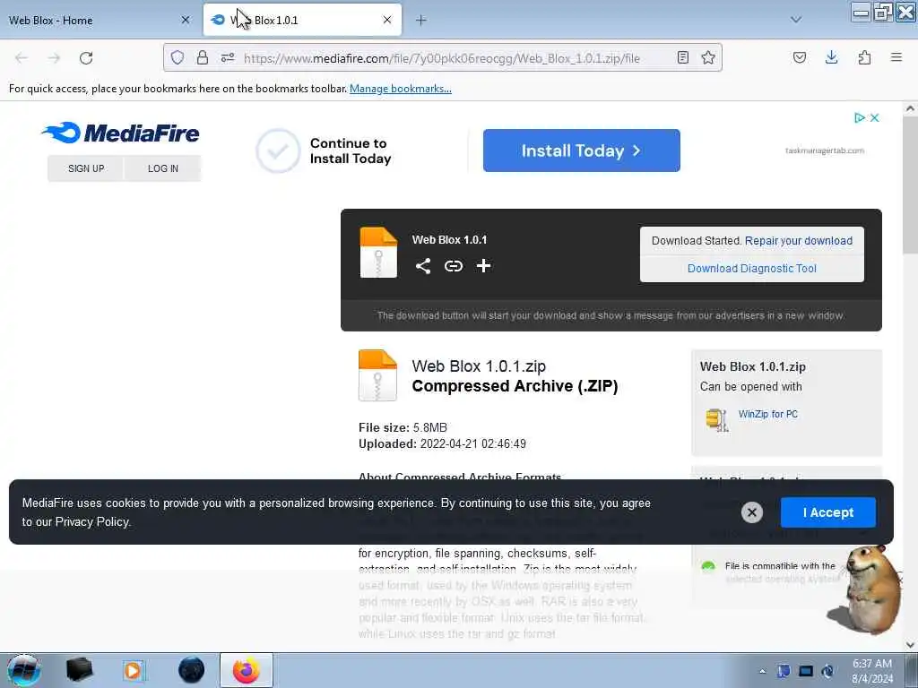Share the Web Blox 1.0.1 file
This screenshot has width=918, height=688.
[423, 266]
